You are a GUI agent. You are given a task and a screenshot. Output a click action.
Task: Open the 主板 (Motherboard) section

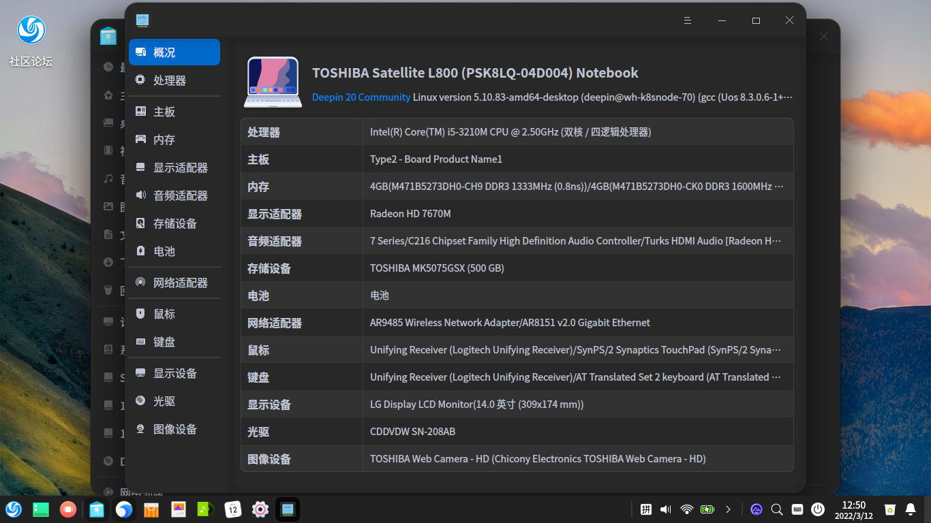(x=164, y=111)
